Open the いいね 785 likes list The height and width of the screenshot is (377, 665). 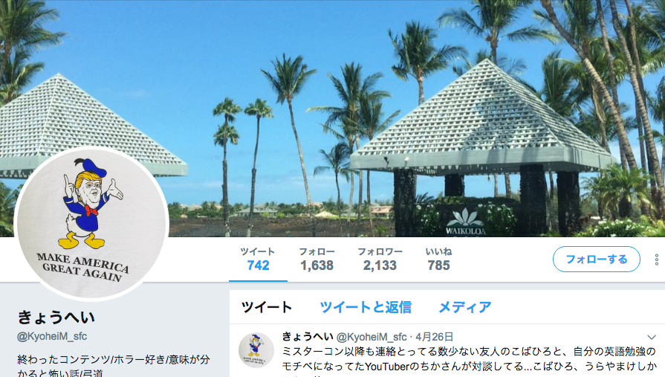coord(438,259)
